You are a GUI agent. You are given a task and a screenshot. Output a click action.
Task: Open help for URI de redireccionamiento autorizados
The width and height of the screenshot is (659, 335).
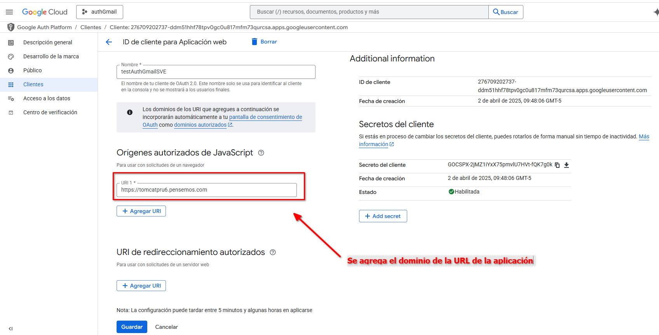click(273, 252)
